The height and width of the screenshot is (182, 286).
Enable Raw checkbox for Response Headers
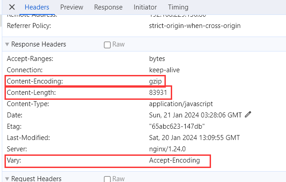tap(107, 45)
